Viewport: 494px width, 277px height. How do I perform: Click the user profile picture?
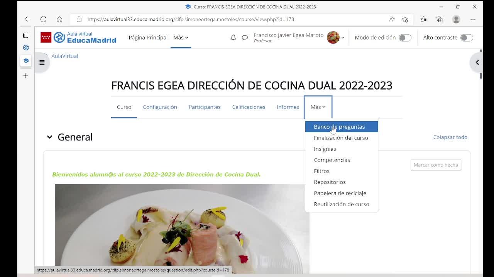point(333,37)
